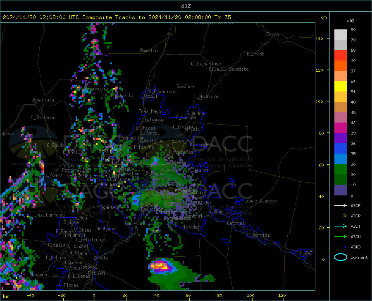Click the 5 dBZ slate purple swatch

click(x=341, y=190)
